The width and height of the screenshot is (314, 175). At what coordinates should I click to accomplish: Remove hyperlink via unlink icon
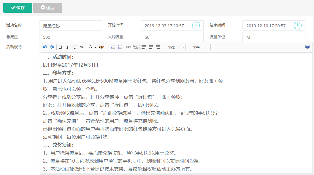[136, 47]
